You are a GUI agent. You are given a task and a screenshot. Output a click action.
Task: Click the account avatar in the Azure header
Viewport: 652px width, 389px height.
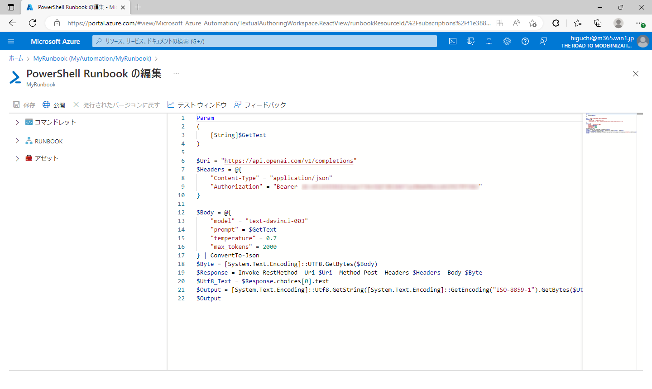click(642, 41)
